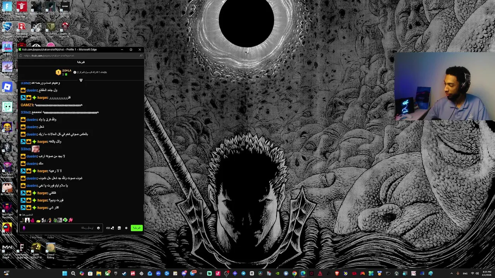The width and height of the screenshot is (495, 278).
Task: Click the purple microphone icon in chat input
Action: coord(24,228)
